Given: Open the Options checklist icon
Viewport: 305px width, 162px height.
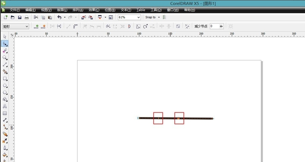Looking at the screenshot, I should click(164, 17).
